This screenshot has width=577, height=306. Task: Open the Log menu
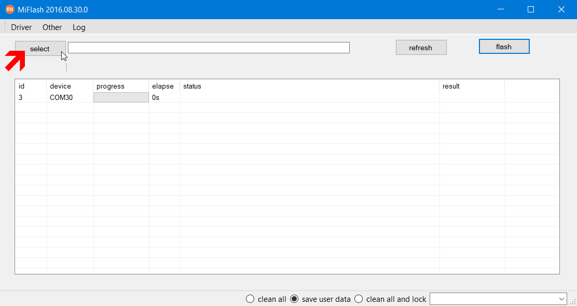click(x=79, y=27)
